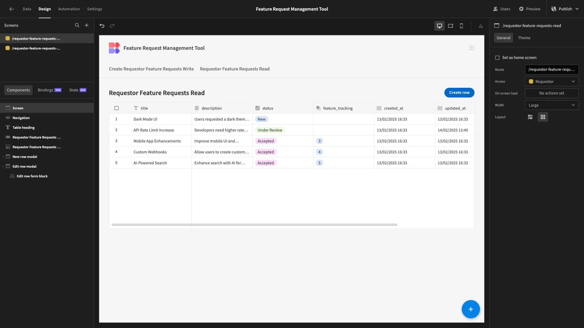Screen dimensions: 584x328
Task: Click the AI-Powered Search title cell
Action: [x=161, y=163]
